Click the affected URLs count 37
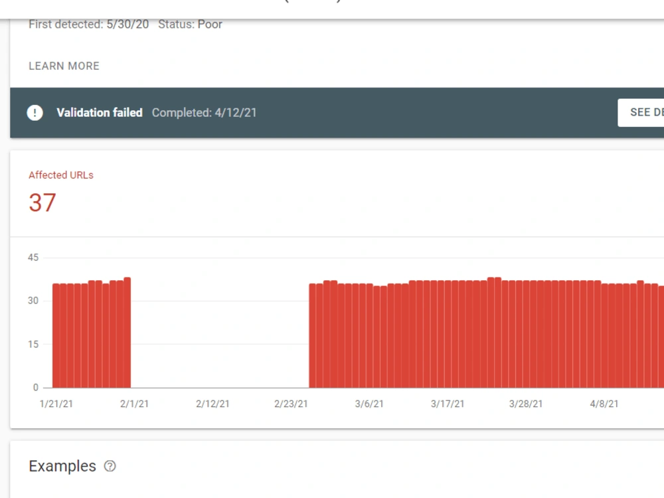This screenshot has width=664, height=498. (x=42, y=203)
